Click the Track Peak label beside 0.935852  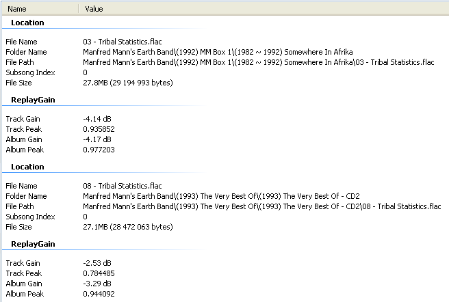point(24,129)
